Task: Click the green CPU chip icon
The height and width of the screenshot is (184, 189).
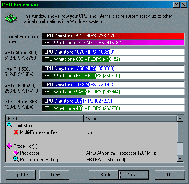Action: 11,18
